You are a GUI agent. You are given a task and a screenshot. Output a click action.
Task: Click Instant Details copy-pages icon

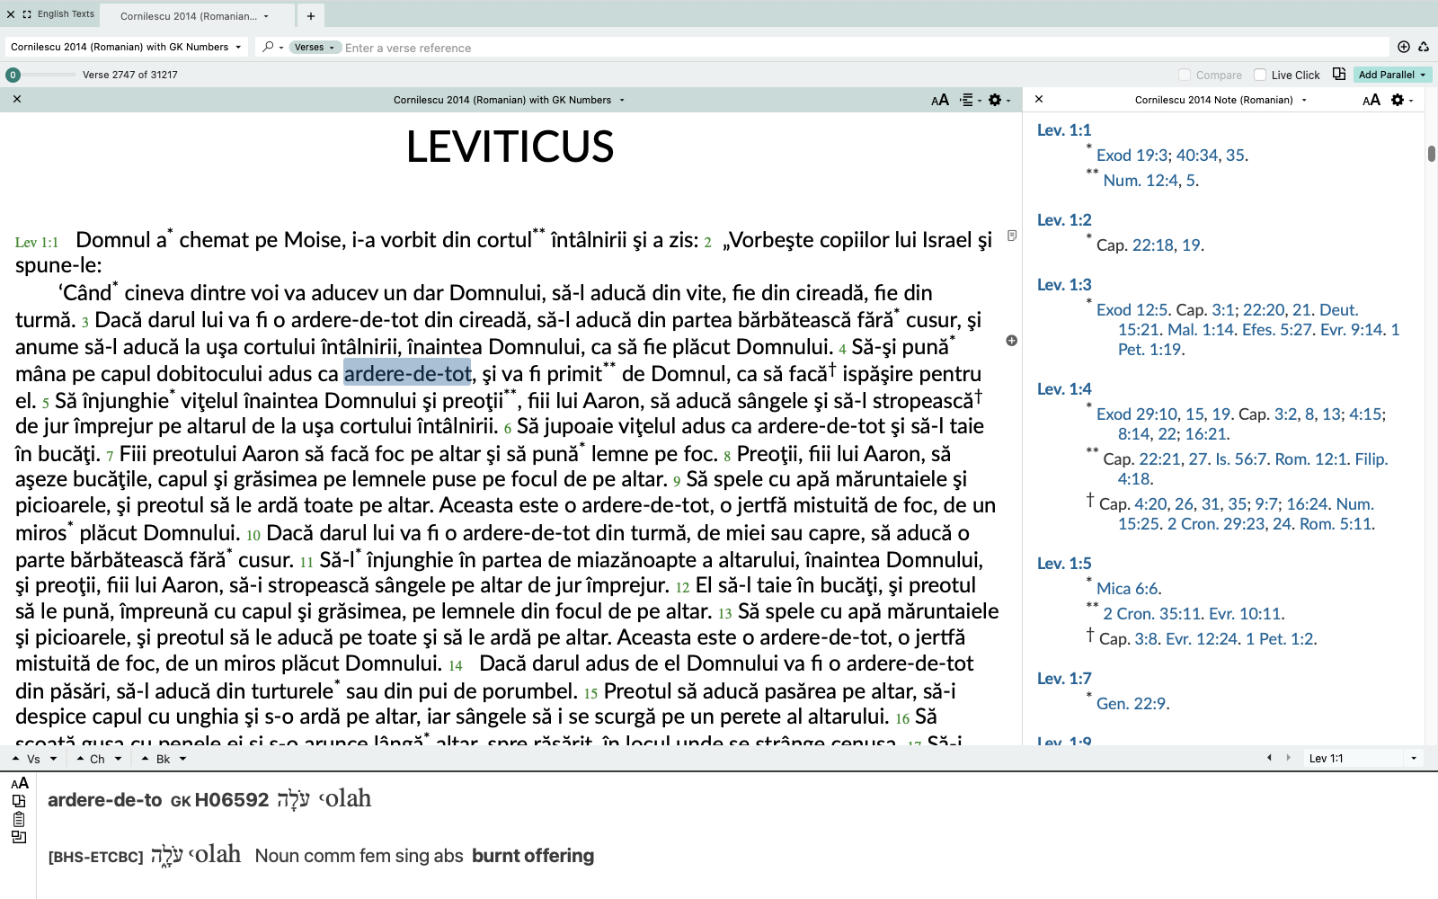click(x=19, y=801)
